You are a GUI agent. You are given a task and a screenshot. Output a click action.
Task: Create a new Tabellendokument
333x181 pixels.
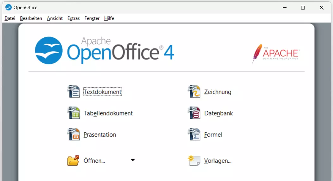tap(108, 113)
